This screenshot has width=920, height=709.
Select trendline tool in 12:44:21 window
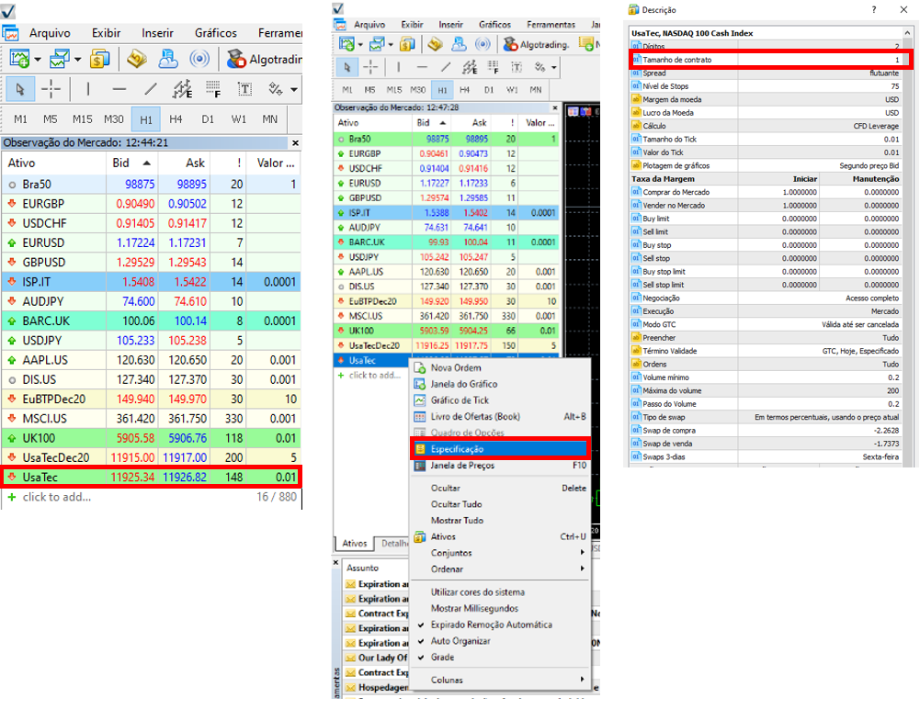coord(151,89)
